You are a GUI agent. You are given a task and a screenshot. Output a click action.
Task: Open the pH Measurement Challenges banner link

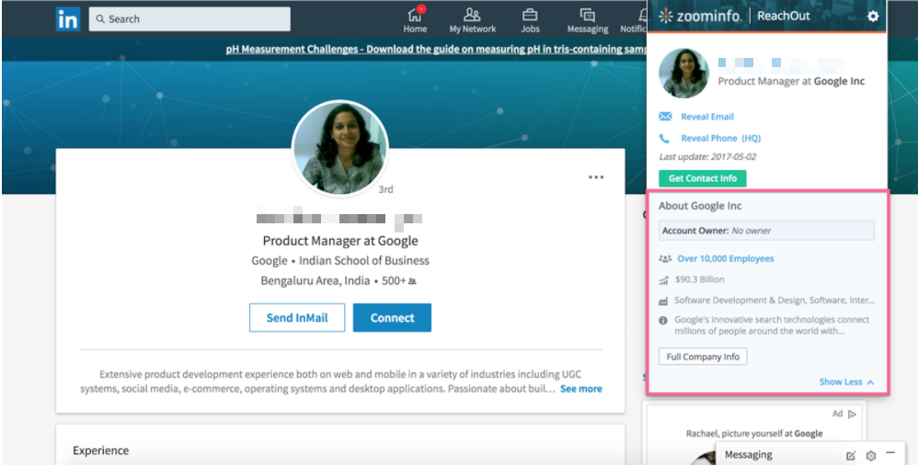coord(436,49)
